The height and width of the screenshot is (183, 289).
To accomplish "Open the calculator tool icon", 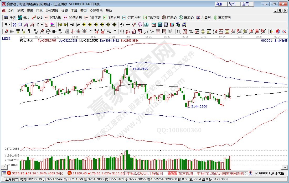I will pos(160,25).
